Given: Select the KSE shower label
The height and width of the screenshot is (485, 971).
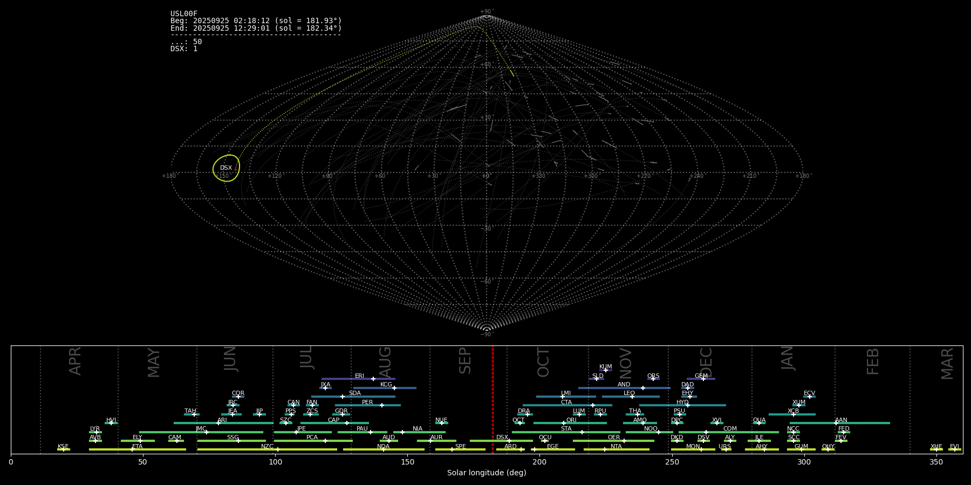Looking at the screenshot, I should tap(63, 447).
